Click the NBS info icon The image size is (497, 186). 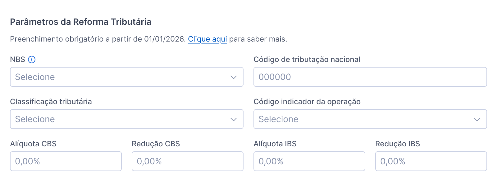tap(32, 60)
